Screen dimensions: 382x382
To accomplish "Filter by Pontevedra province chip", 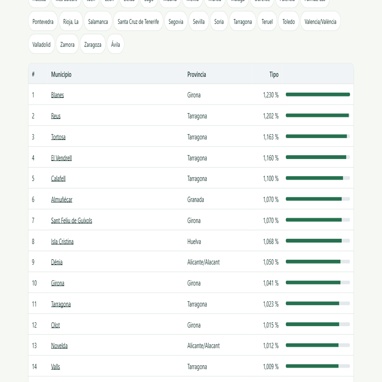I will point(43,21).
